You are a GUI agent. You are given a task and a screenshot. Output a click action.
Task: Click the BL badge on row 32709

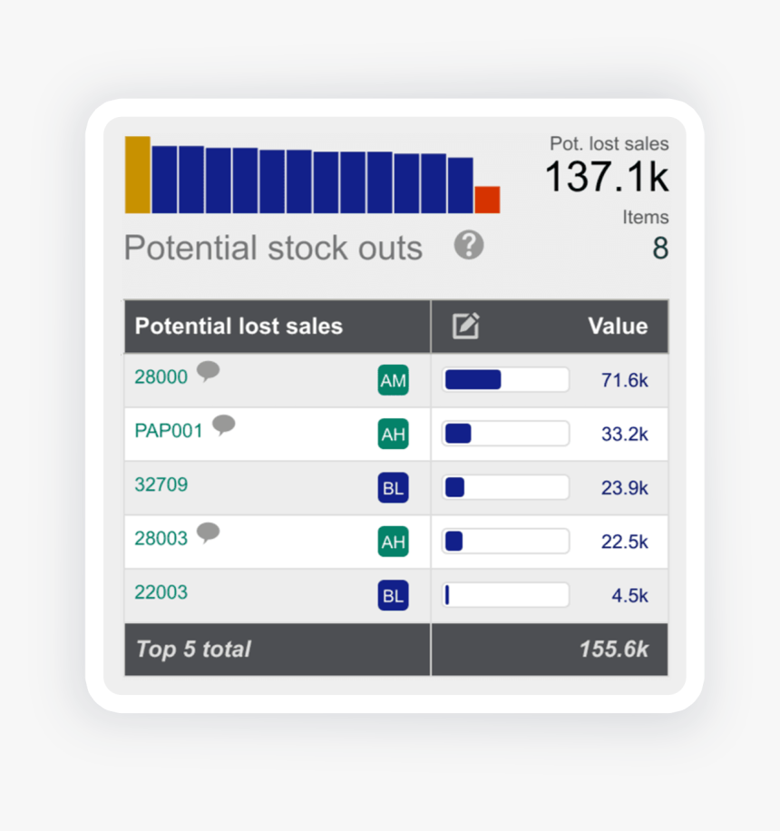(393, 488)
